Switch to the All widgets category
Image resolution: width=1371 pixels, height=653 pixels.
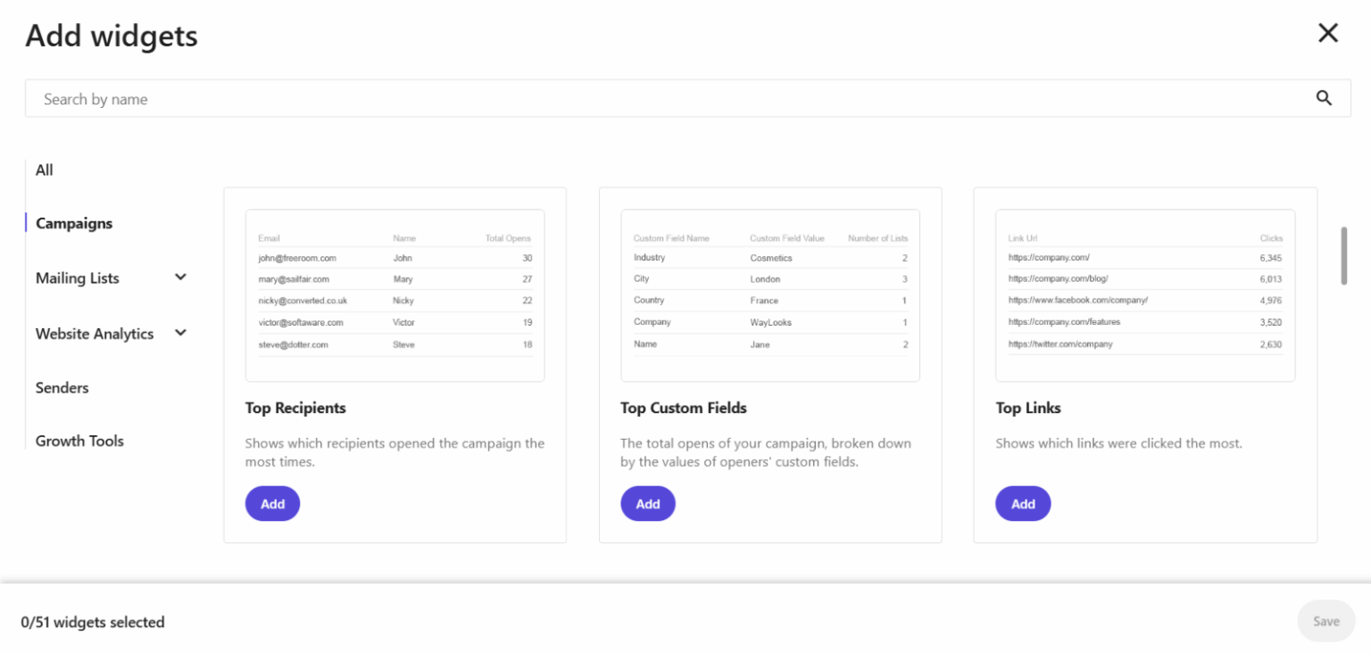44,169
